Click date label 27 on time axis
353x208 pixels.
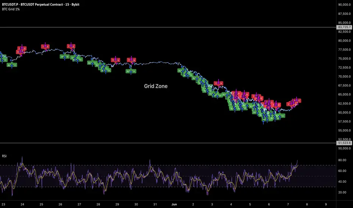(x=79, y=204)
